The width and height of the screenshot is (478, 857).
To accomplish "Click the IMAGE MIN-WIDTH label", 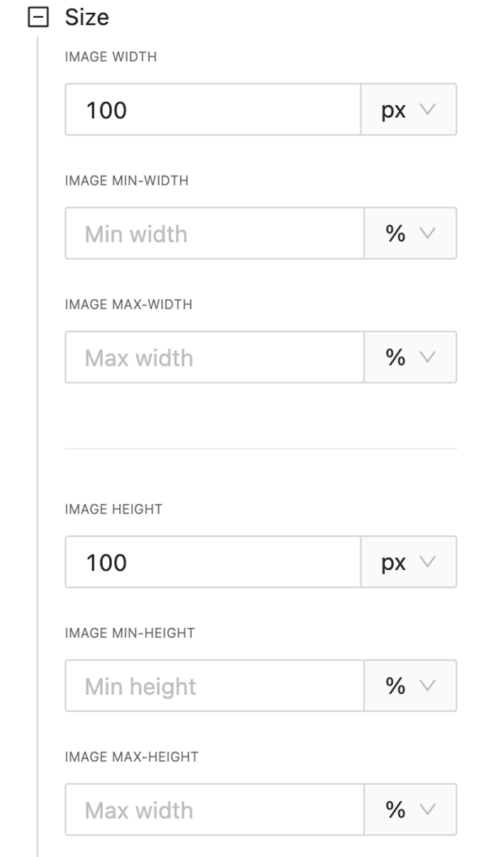I will click(x=126, y=181).
